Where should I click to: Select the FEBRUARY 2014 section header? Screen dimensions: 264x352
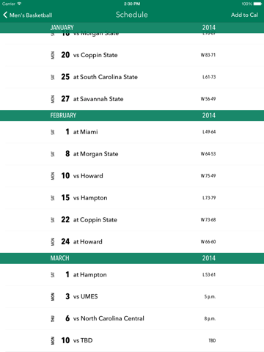(x=132, y=115)
